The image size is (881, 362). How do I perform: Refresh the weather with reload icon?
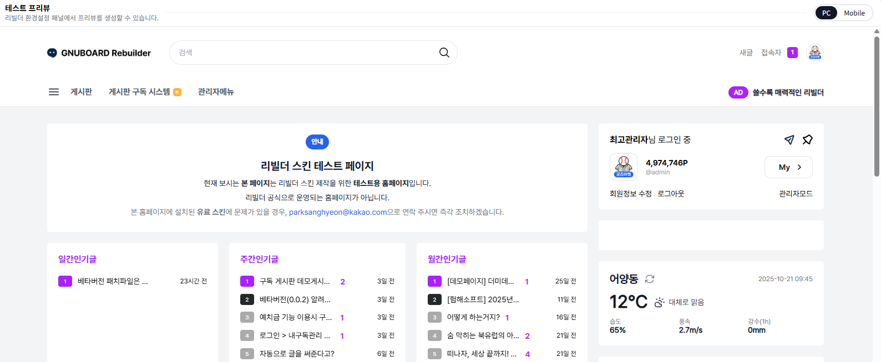(650, 279)
